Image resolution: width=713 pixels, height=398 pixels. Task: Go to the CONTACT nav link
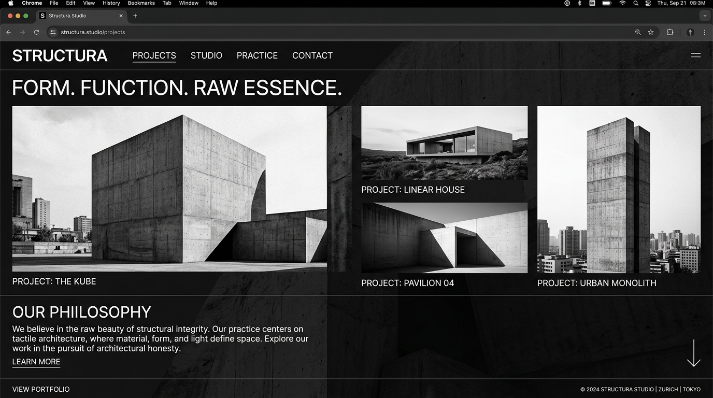tap(312, 55)
